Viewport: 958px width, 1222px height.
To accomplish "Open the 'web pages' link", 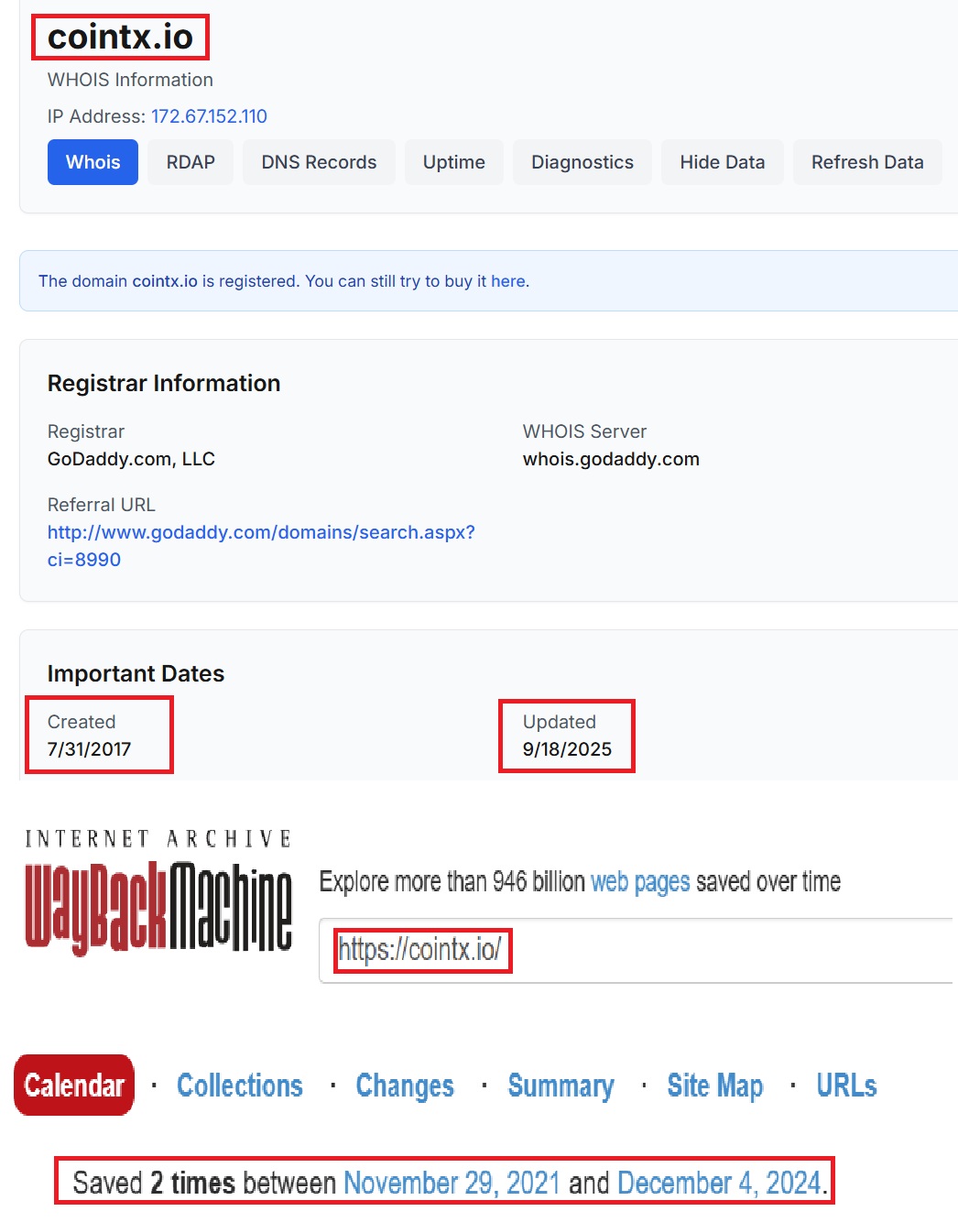I will point(640,881).
